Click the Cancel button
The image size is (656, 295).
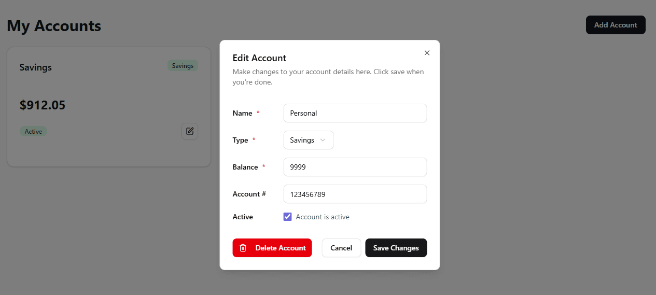pyautogui.click(x=341, y=248)
